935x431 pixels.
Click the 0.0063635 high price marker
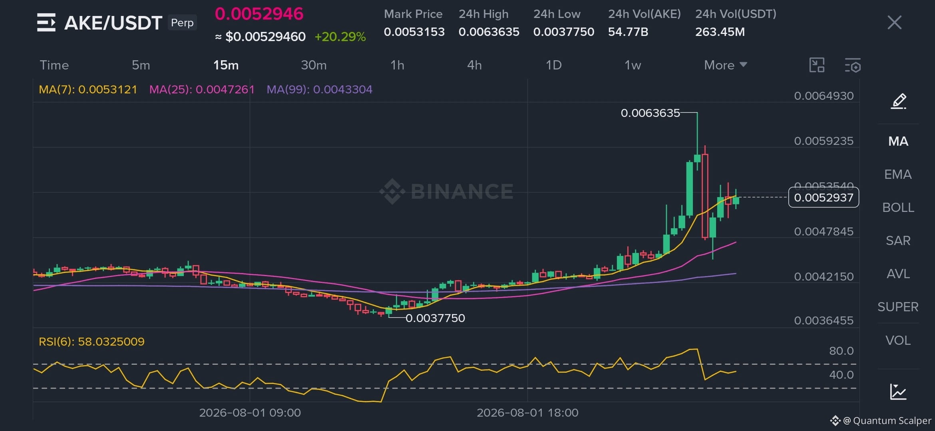click(651, 113)
